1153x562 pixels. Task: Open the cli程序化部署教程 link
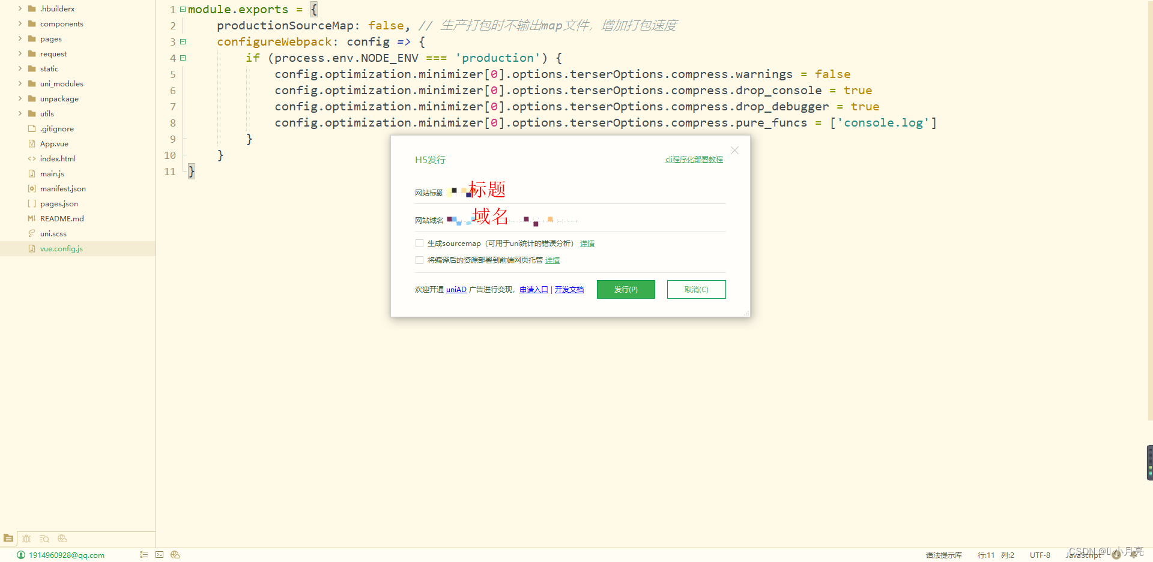pyautogui.click(x=694, y=160)
